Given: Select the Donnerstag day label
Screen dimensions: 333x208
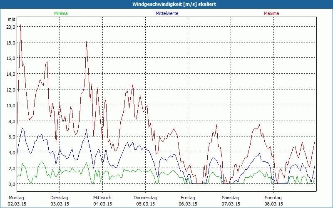Looking at the screenshot, I should (145, 198).
